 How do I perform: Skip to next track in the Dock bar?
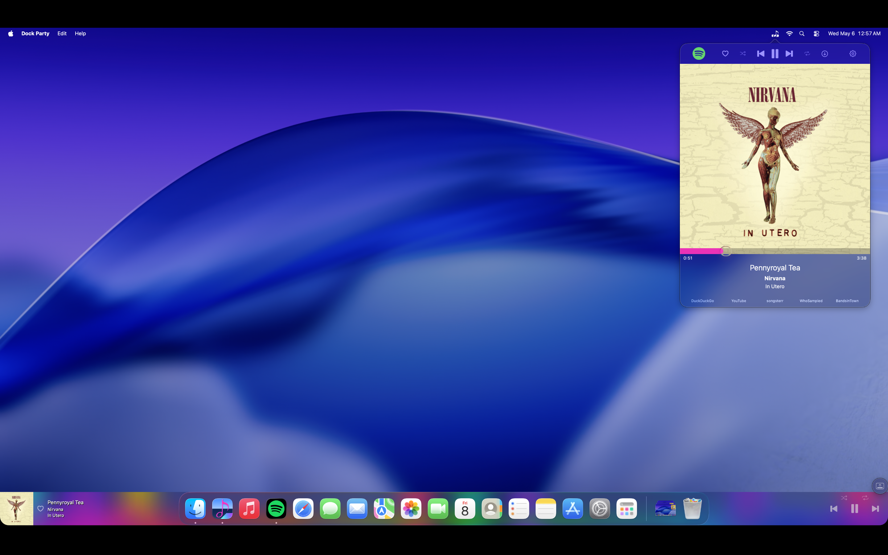click(x=876, y=509)
